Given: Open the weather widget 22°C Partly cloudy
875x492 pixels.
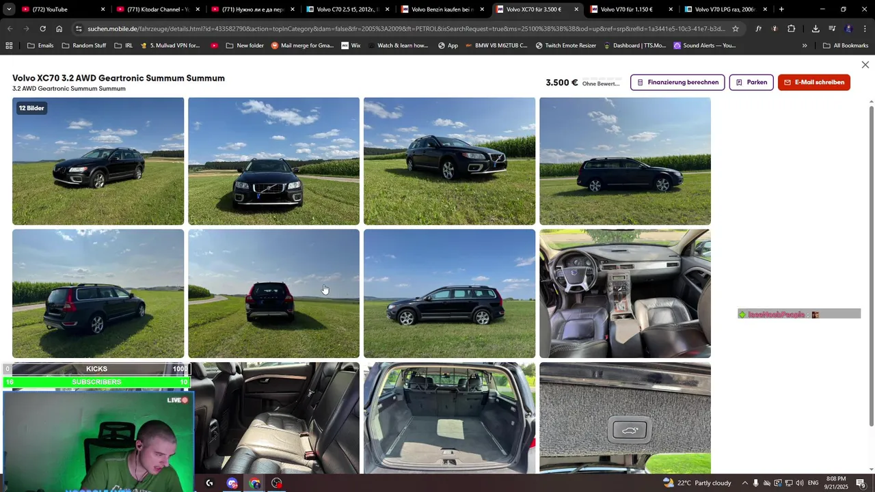Looking at the screenshot, I should 697,483.
